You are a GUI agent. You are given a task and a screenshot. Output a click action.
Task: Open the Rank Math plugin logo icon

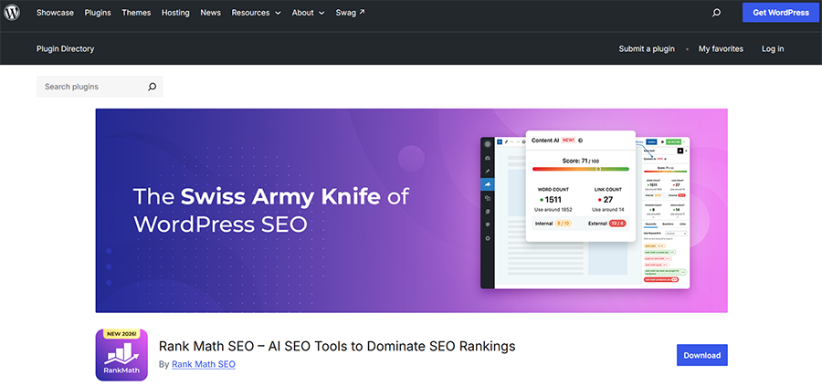pos(121,355)
